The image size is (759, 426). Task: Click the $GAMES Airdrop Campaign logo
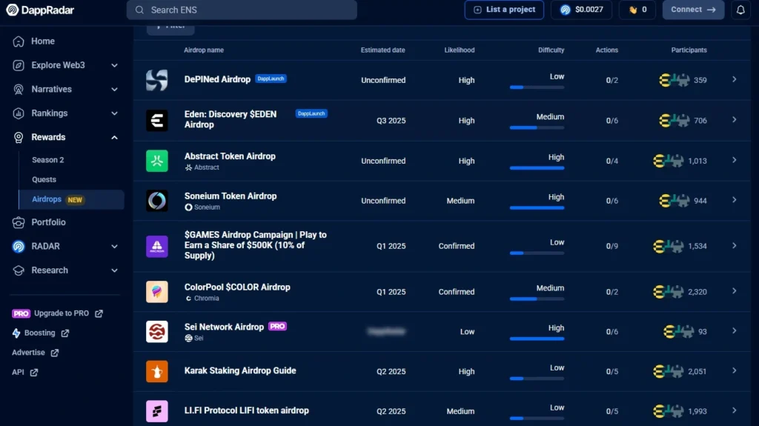(157, 246)
